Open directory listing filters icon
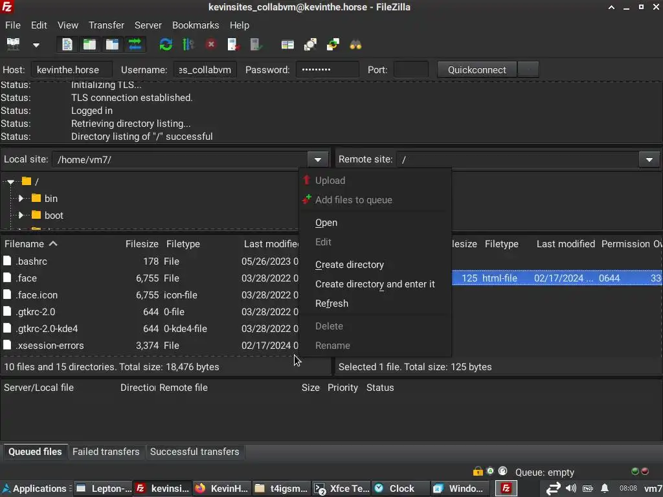 point(287,45)
